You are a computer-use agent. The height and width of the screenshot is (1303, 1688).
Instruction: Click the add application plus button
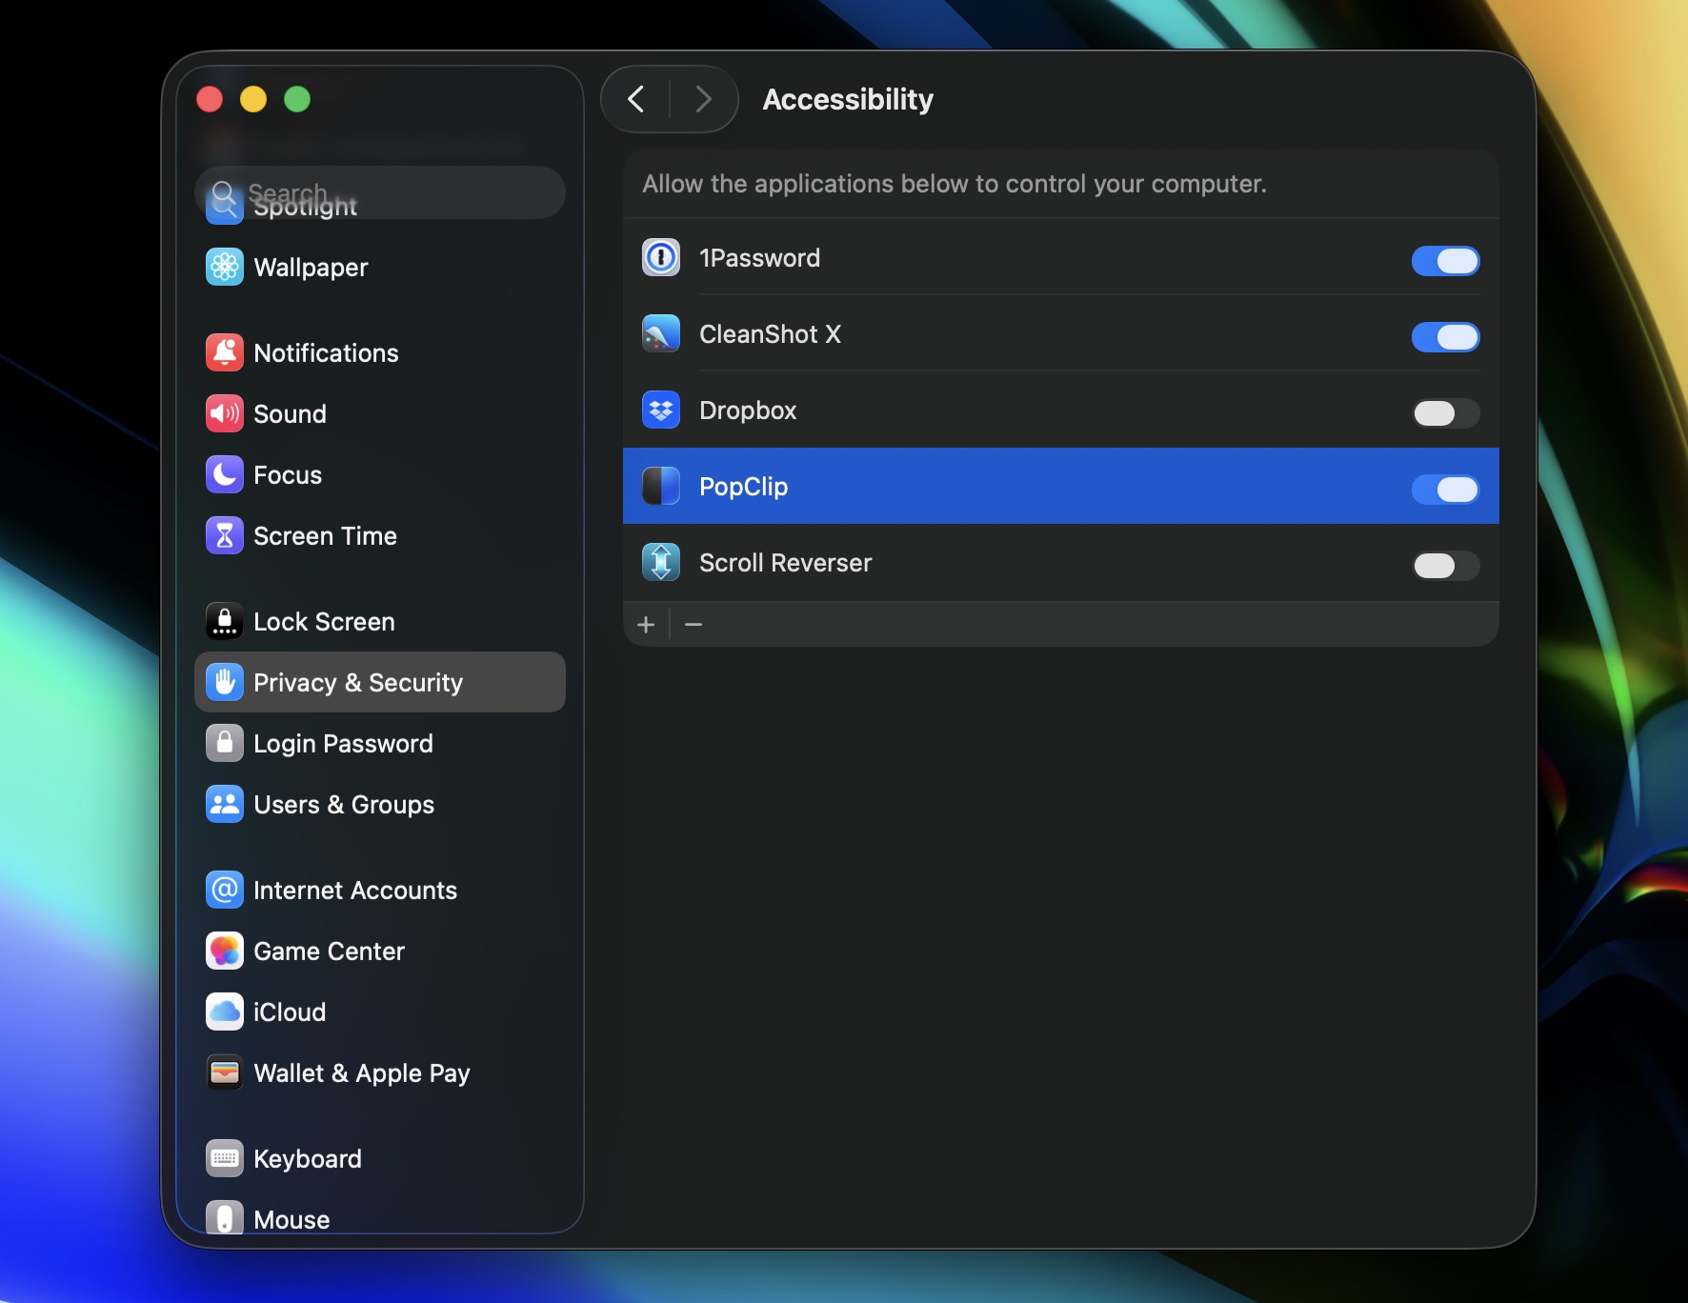(647, 625)
